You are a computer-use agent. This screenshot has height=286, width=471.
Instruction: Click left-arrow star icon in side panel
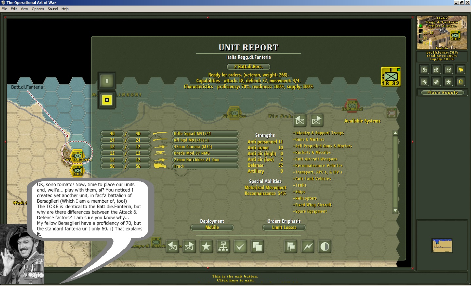coord(424,82)
